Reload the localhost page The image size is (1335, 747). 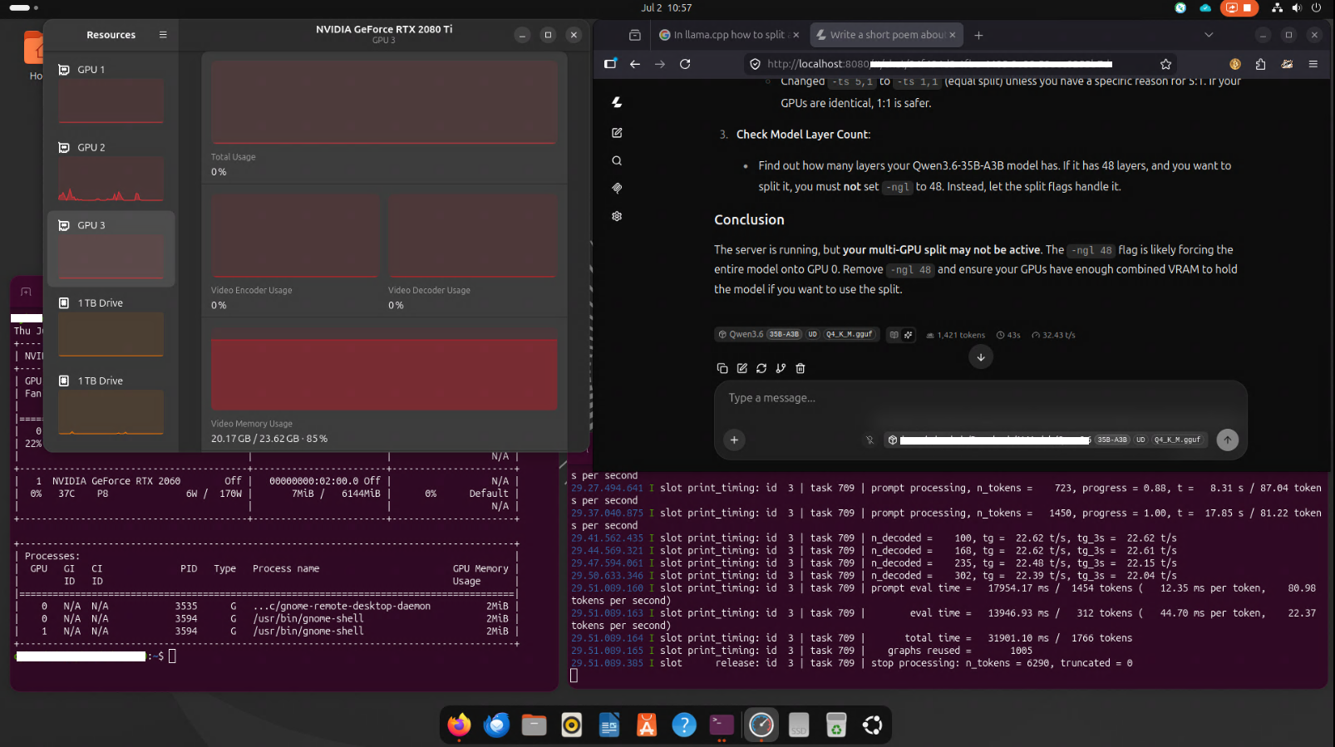(685, 64)
